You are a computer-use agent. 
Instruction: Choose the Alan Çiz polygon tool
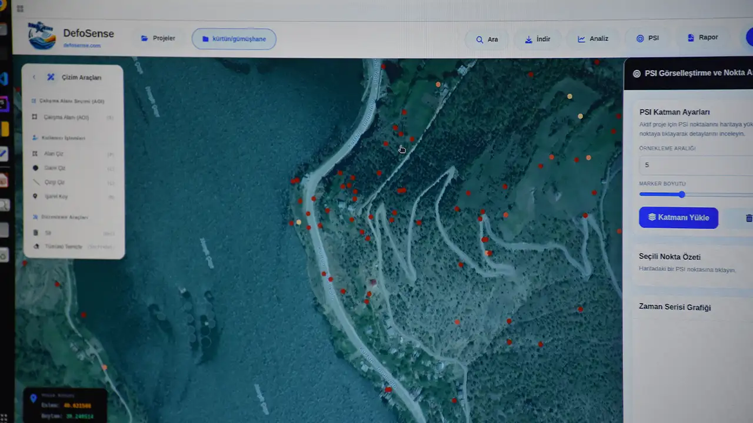54,154
